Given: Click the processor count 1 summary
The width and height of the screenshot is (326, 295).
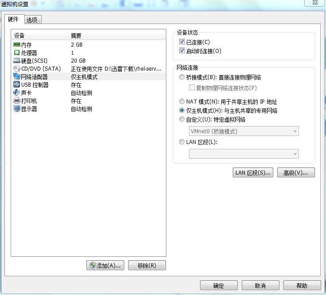Looking at the screenshot, I should [x=72, y=53].
